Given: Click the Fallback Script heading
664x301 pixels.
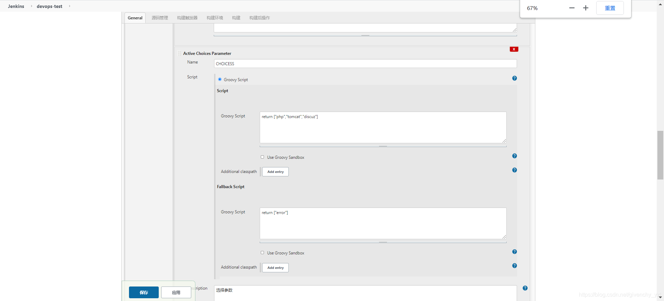Looking at the screenshot, I should pos(231,187).
